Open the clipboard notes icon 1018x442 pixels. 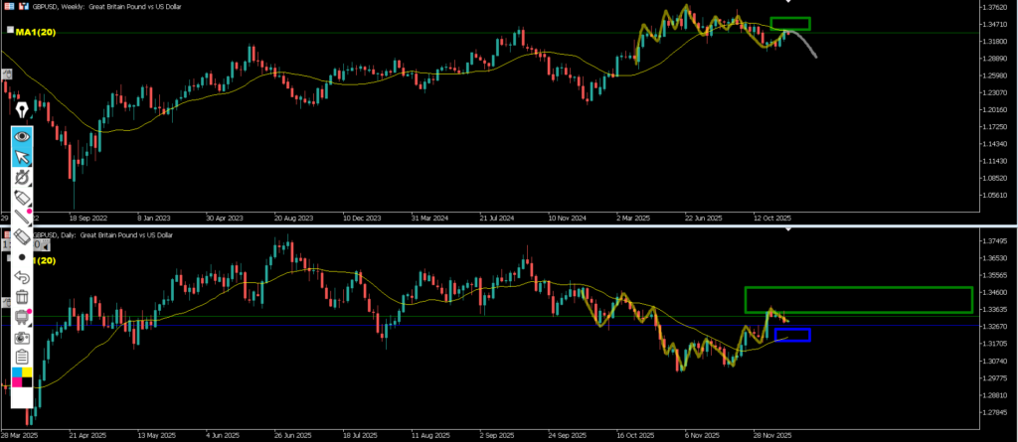click(21, 357)
